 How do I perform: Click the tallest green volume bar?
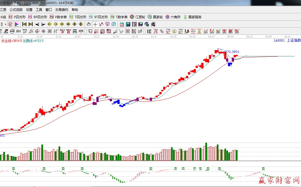(x=206, y=152)
